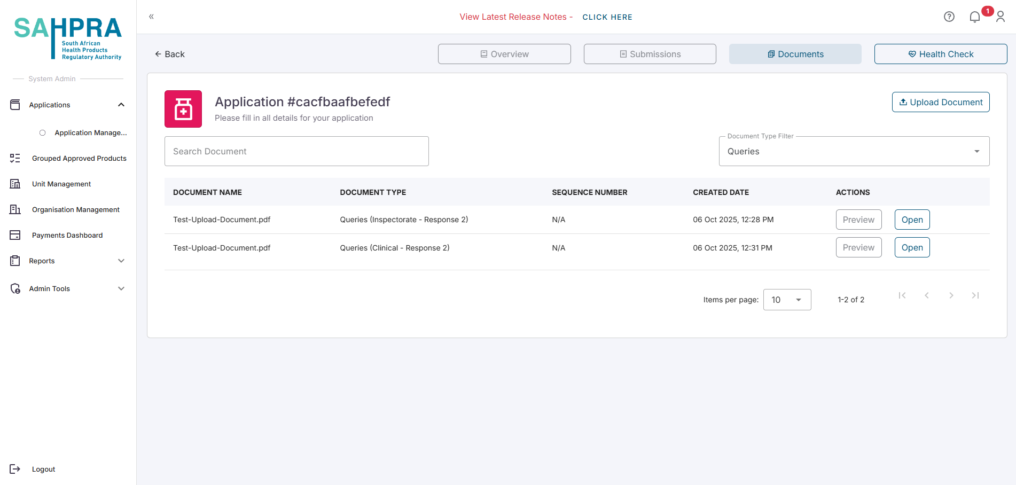
Task: Click the release notes CLICK HERE link
Action: 607,17
